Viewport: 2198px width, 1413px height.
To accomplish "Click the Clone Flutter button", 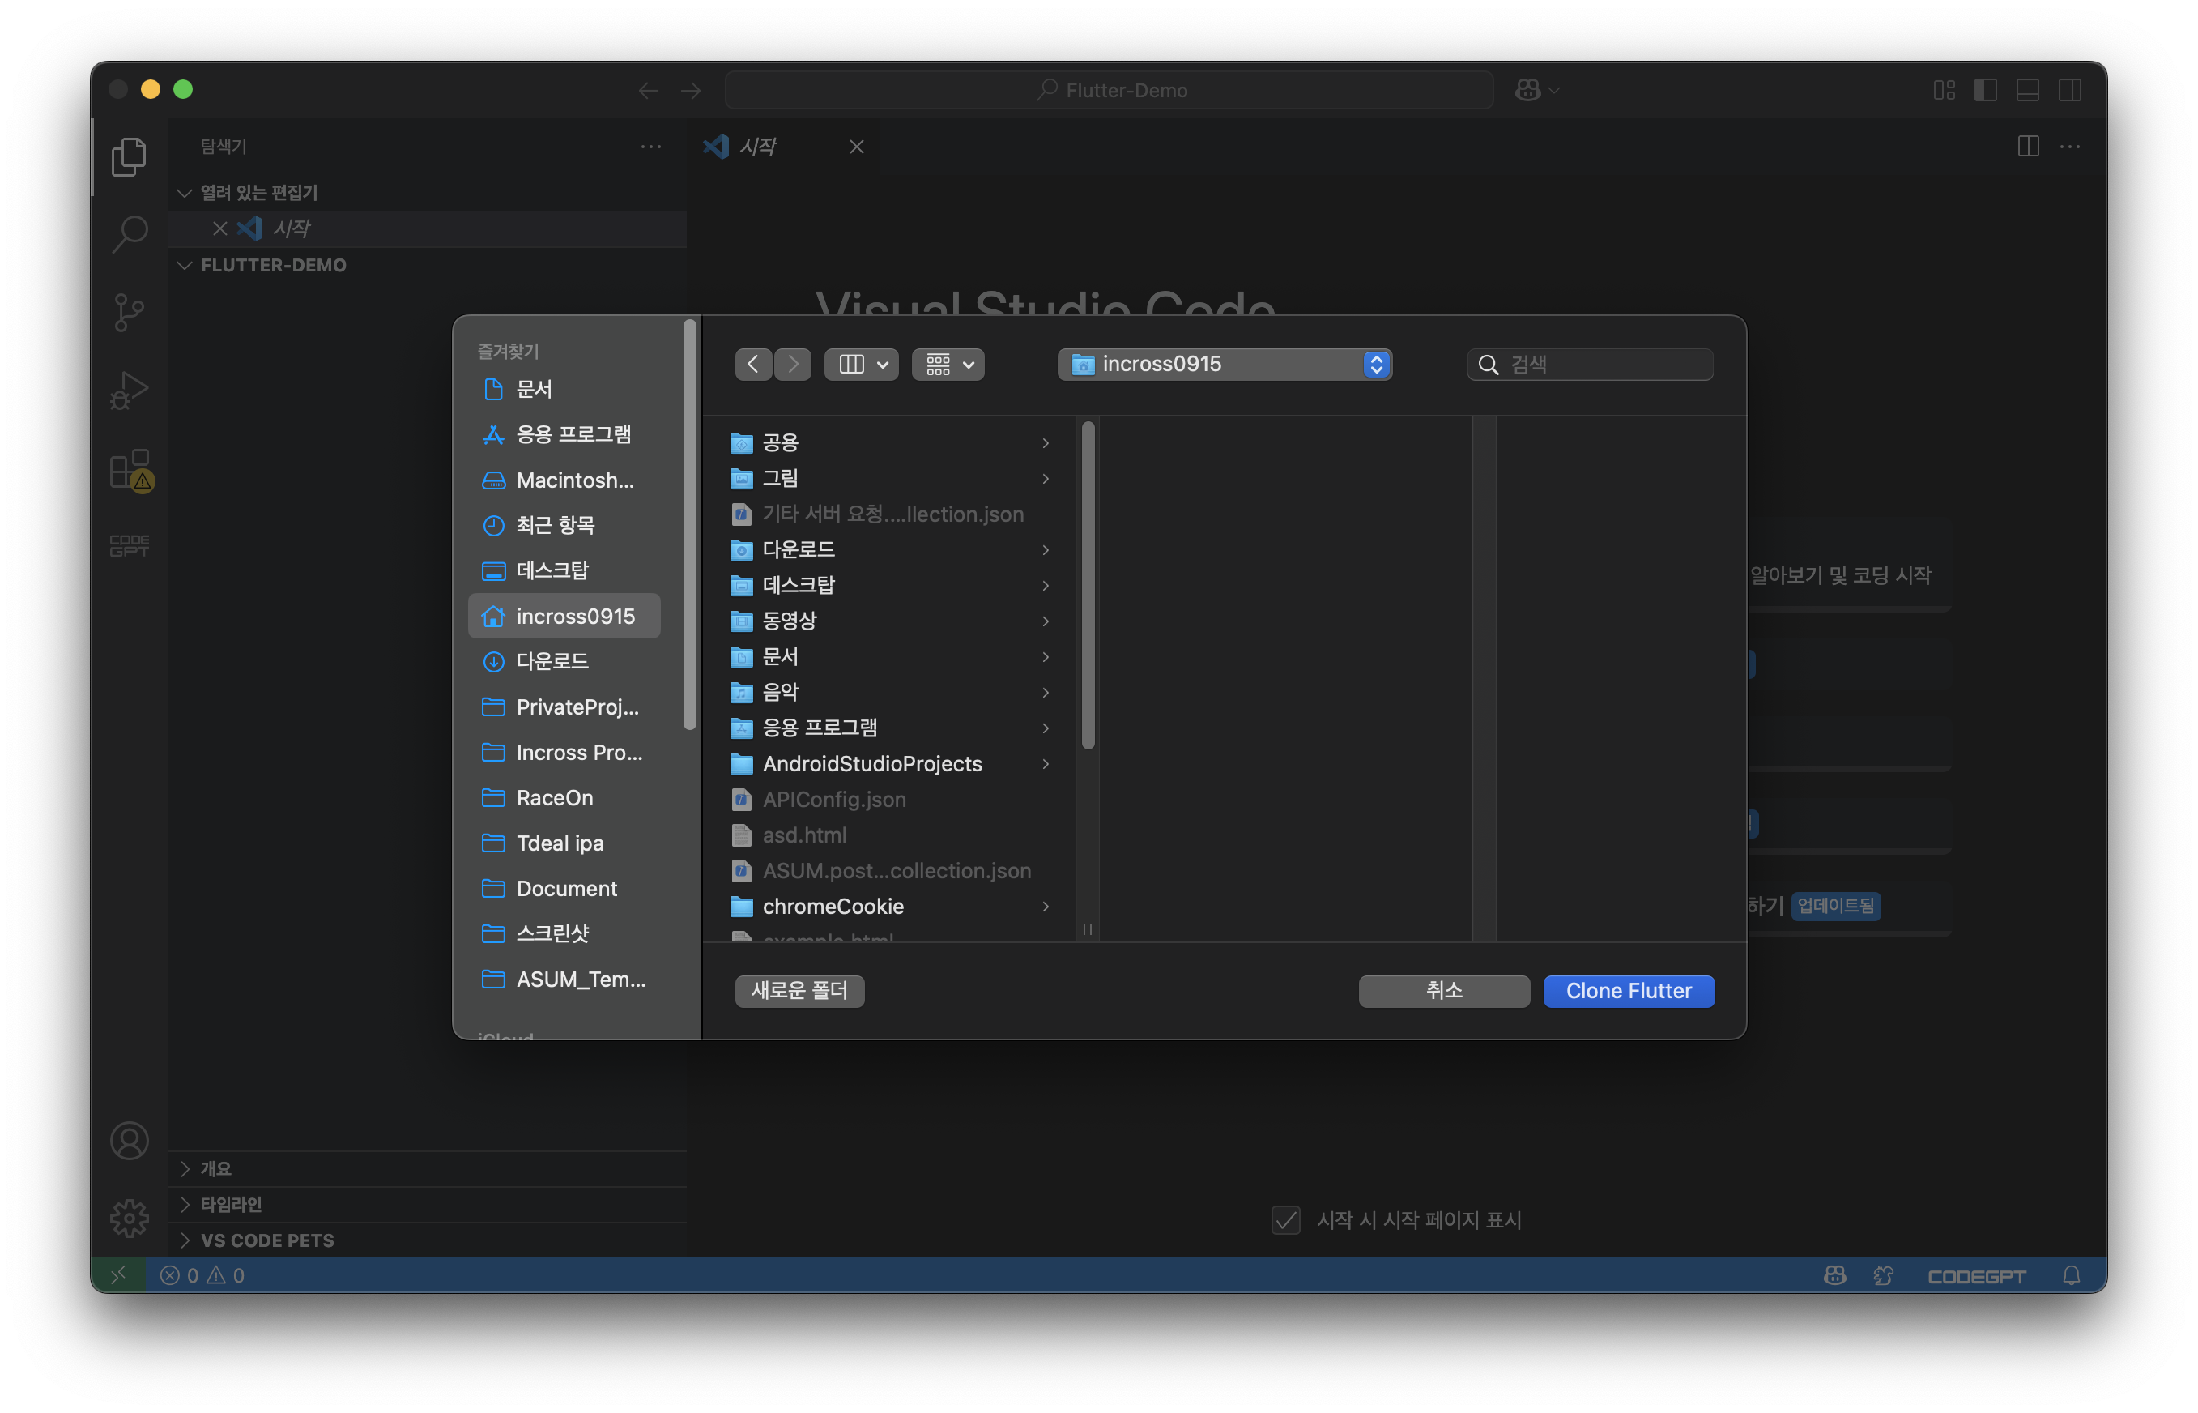I will click(1628, 991).
